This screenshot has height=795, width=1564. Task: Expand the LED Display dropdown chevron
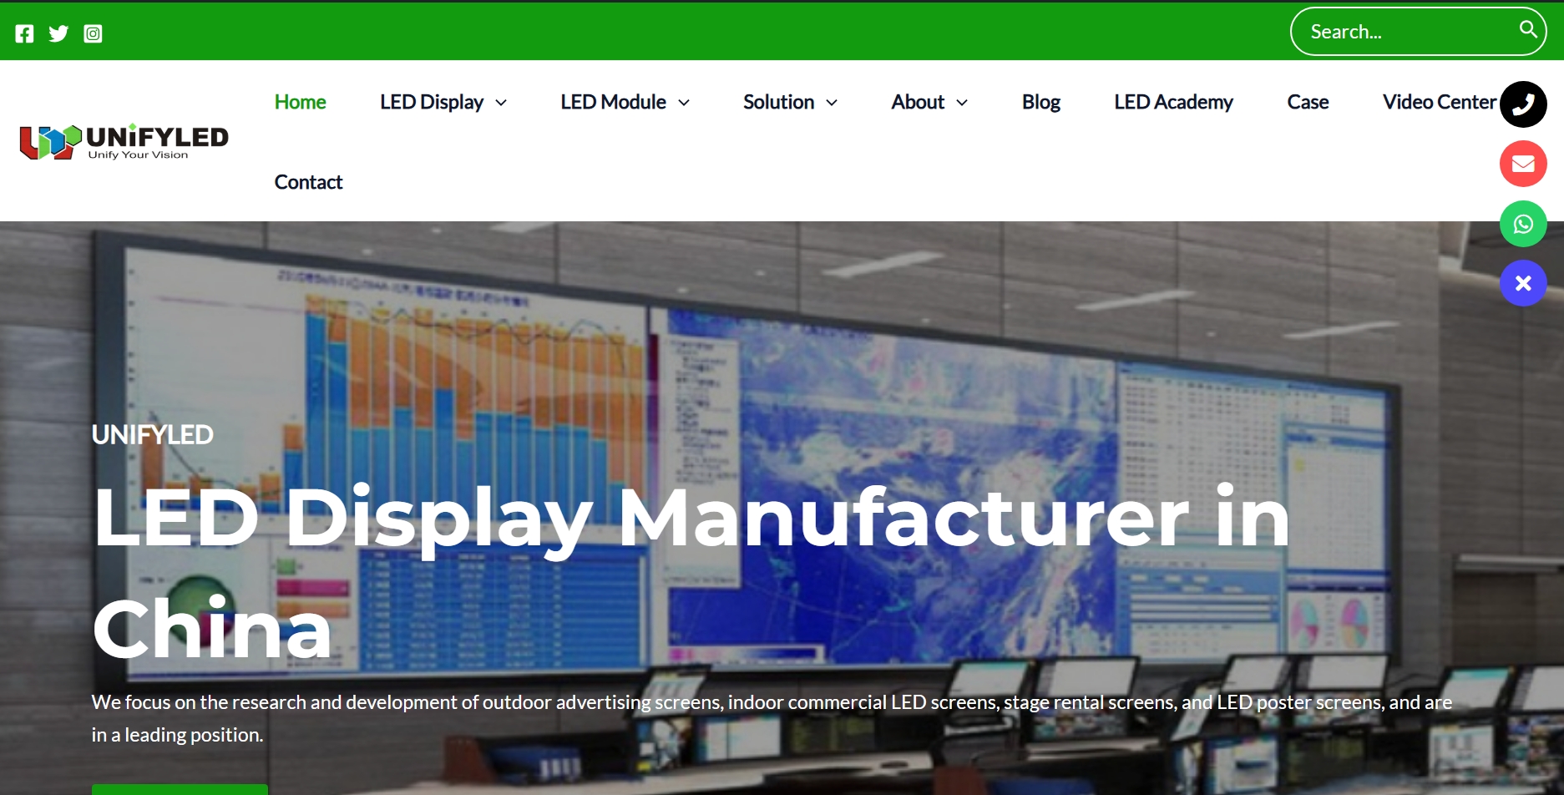pos(501,103)
